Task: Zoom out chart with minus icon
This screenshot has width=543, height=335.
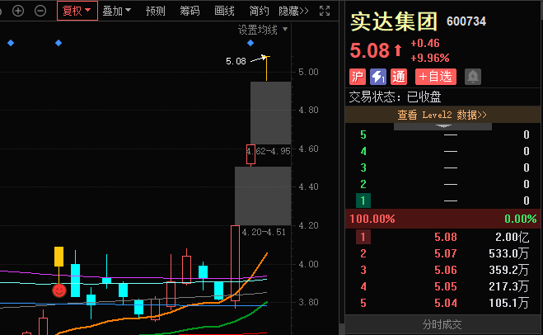Action: pos(40,11)
